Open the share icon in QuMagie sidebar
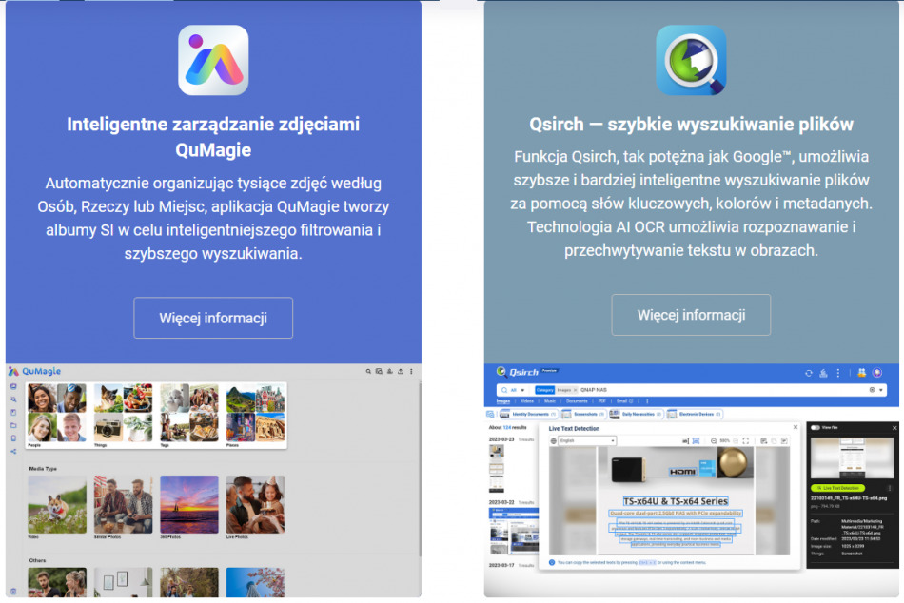The image size is (904, 603). coord(13,451)
